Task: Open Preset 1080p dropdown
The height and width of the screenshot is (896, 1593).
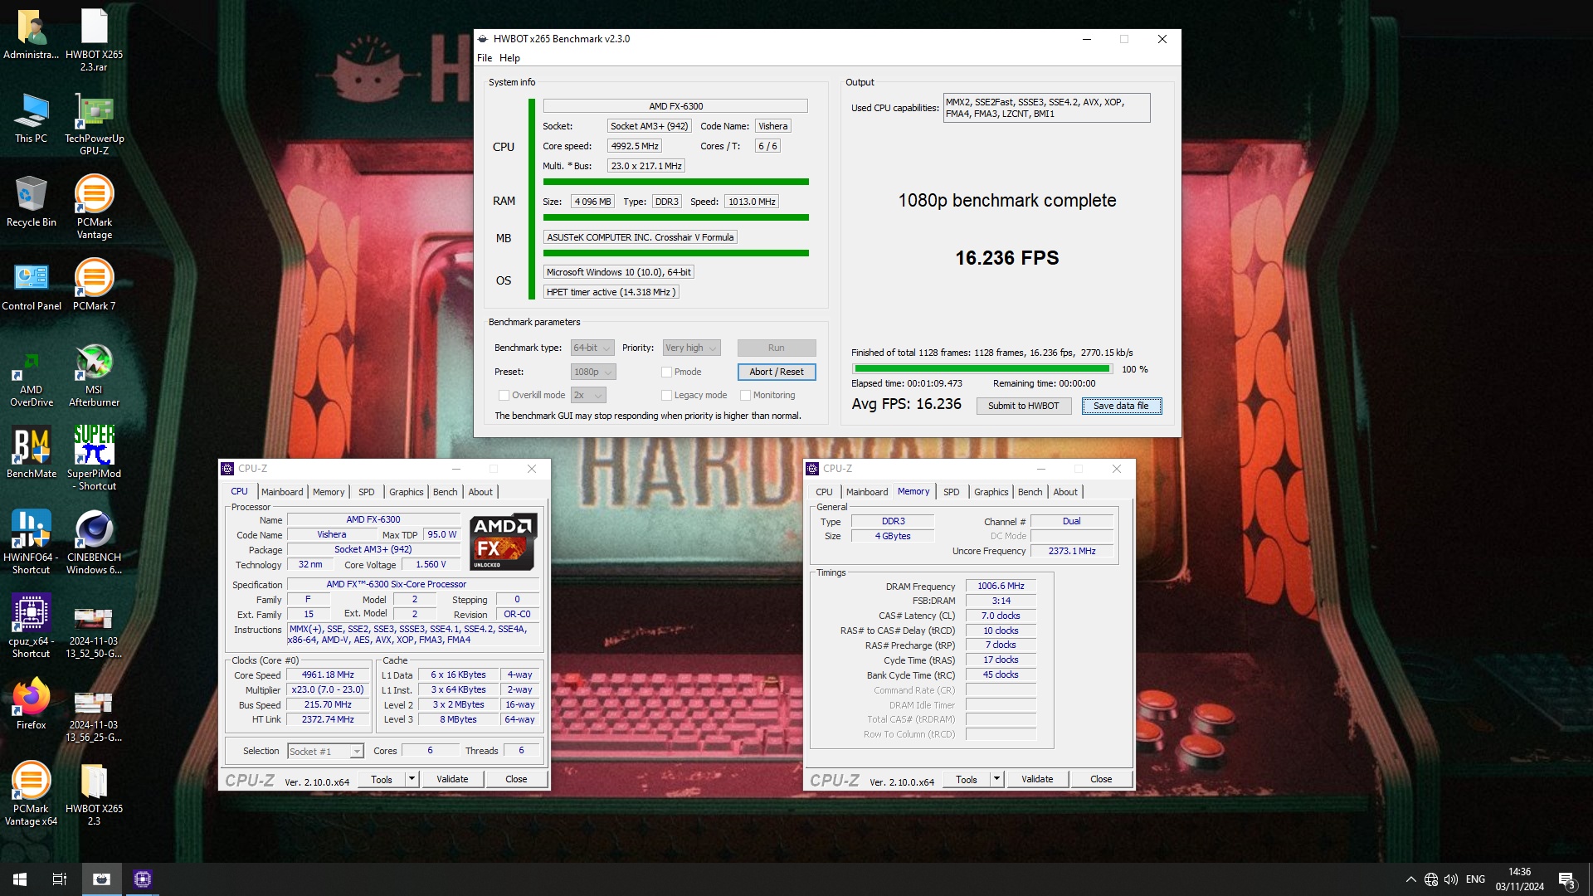Action: pyautogui.click(x=593, y=372)
